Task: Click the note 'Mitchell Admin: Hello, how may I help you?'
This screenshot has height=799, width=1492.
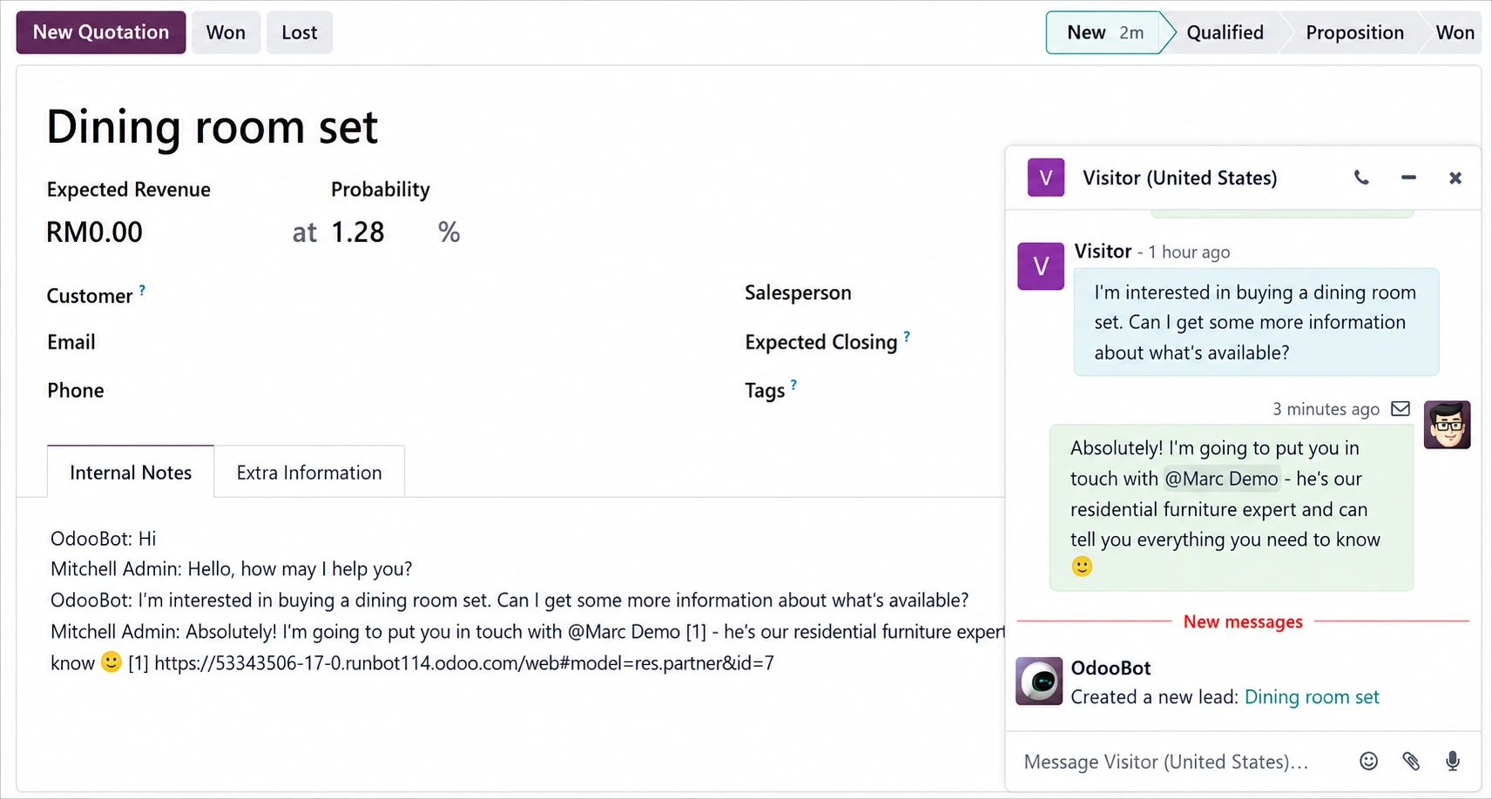Action: [x=232, y=569]
